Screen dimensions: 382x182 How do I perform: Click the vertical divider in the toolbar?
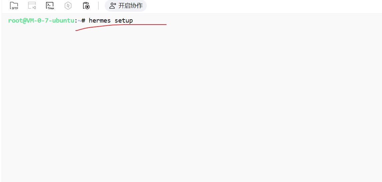pos(98,6)
